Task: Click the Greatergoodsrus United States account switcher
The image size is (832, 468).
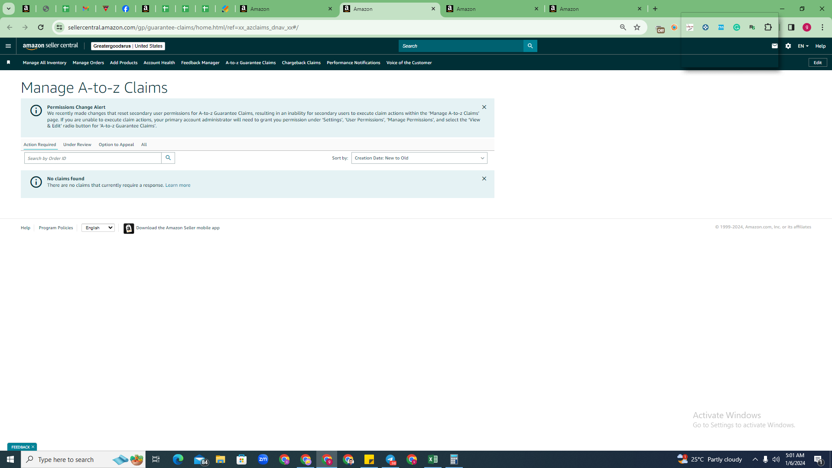Action: tap(128, 46)
